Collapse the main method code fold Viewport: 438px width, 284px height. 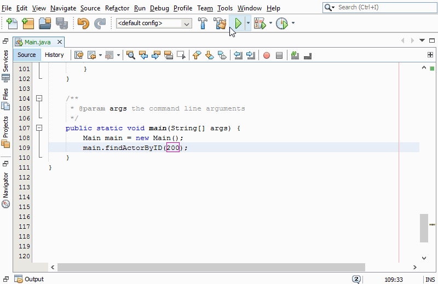(x=39, y=128)
